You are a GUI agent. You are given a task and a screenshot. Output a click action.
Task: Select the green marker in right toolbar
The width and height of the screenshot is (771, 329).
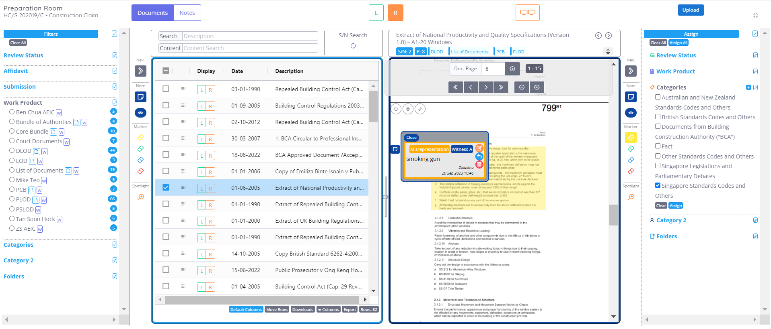[x=631, y=149]
